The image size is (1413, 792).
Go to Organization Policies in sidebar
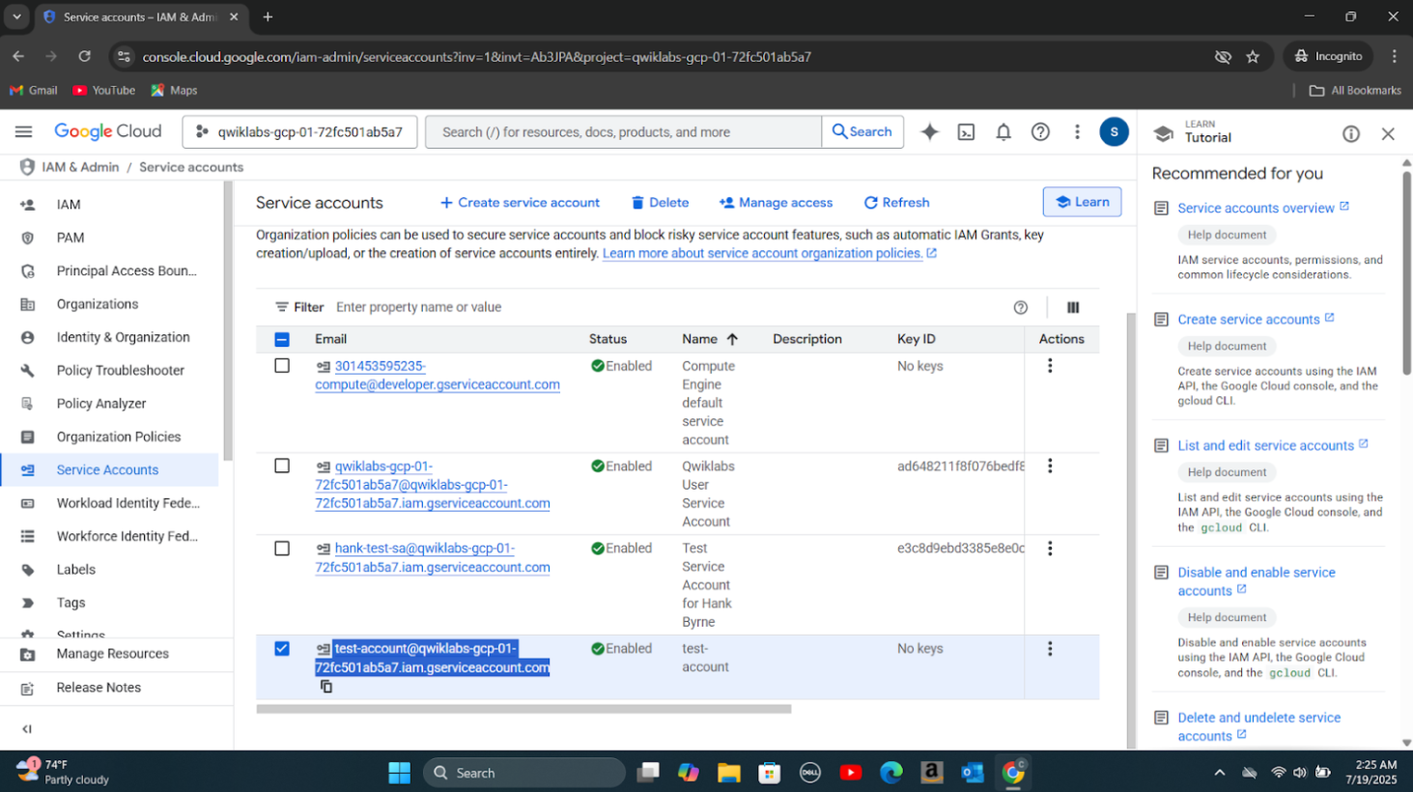tap(118, 437)
